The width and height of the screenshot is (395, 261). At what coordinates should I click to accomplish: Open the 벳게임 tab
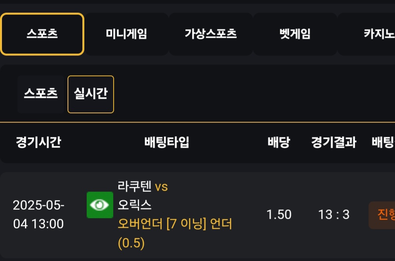pyautogui.click(x=295, y=34)
